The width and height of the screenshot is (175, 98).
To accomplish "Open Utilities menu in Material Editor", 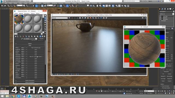I will (x=38, y=13).
